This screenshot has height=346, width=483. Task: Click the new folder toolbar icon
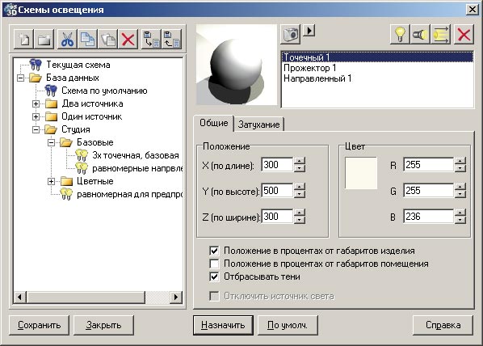click(44, 40)
